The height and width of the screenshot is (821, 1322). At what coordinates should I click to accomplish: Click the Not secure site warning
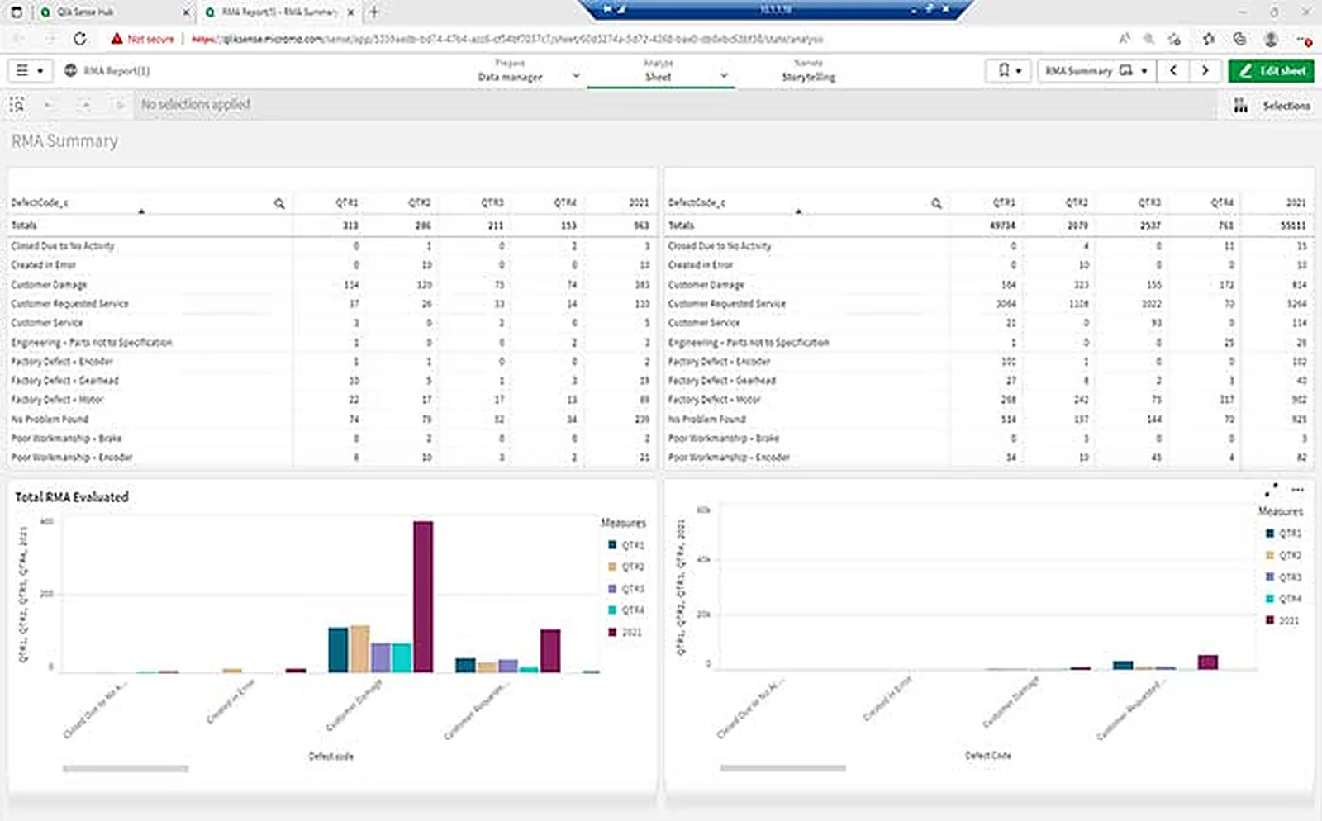(143, 39)
